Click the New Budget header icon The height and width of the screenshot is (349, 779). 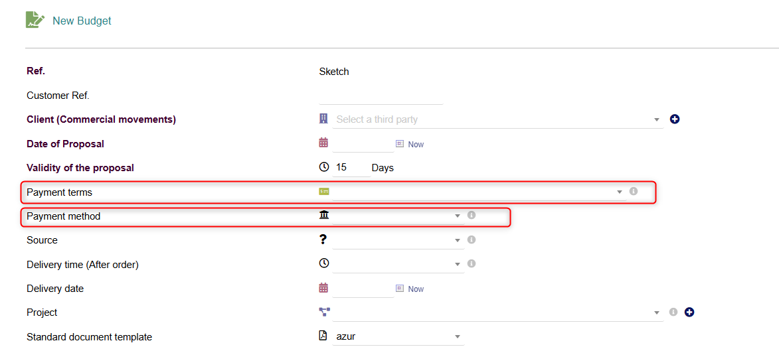(35, 20)
